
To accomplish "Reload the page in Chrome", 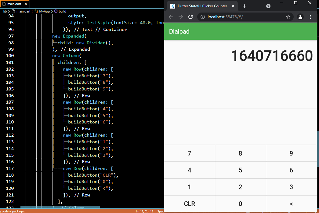I will click(190, 17).
